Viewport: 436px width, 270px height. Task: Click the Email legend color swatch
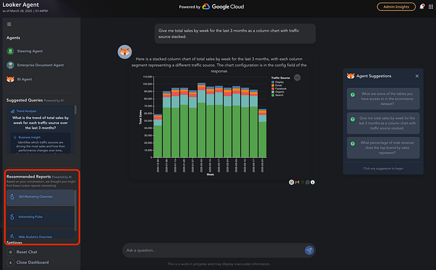click(273, 85)
